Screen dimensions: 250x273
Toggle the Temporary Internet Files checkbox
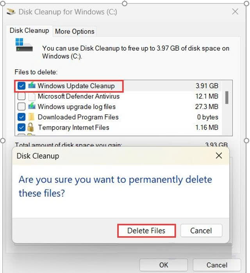click(x=21, y=127)
